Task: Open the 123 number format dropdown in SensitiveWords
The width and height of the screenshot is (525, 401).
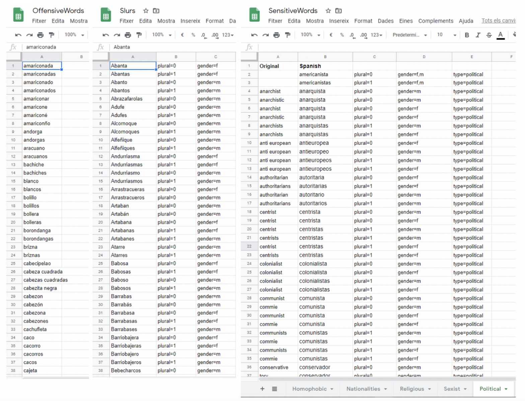Action: click(x=377, y=35)
